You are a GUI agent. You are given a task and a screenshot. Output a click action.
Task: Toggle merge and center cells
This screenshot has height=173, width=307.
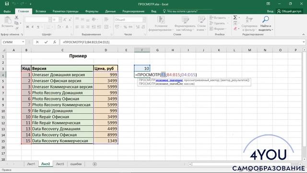[106, 27]
